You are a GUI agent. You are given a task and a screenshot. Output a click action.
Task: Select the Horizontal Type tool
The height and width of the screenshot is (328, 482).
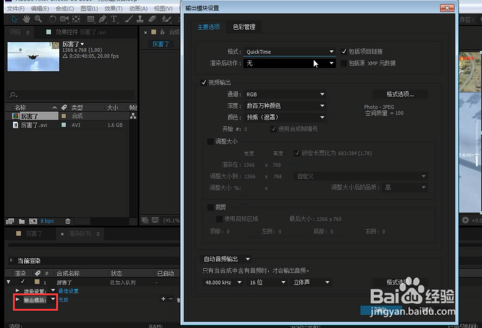click(114, 19)
